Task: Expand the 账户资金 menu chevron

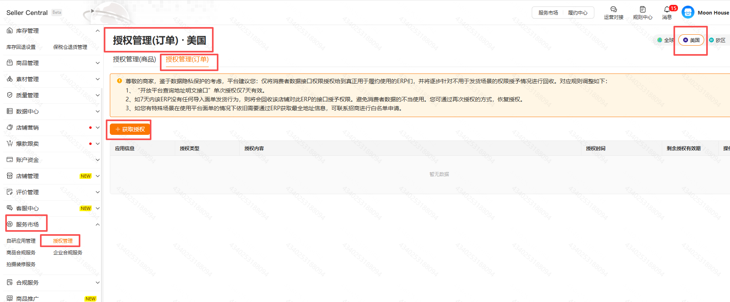Action: coord(97,160)
